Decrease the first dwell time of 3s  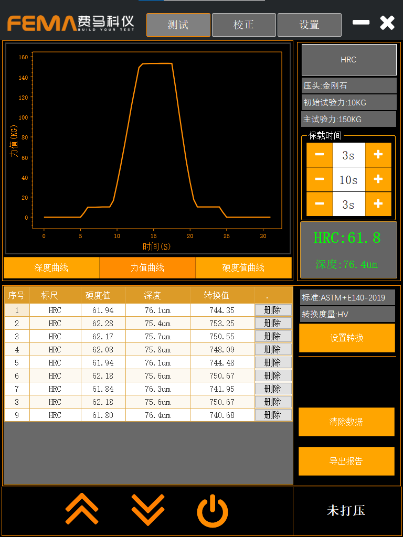click(319, 155)
